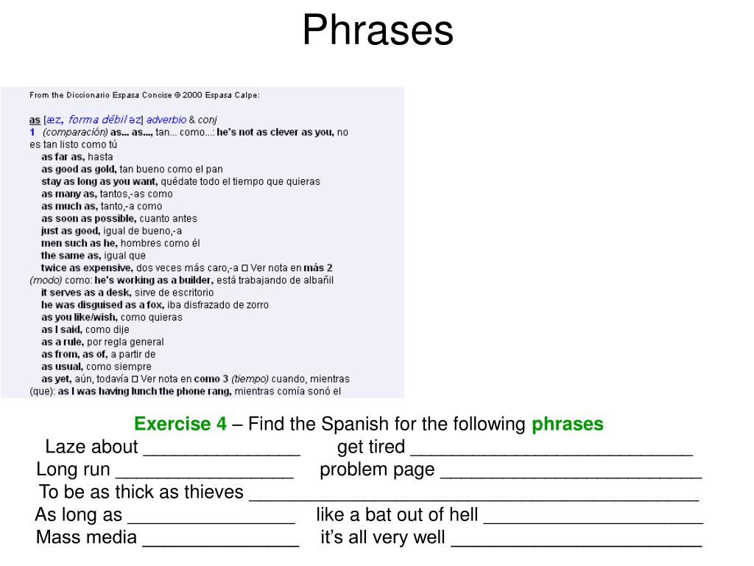Select the blank after "Long run"
Viewport: 754px width, 566px height.
click(x=205, y=471)
